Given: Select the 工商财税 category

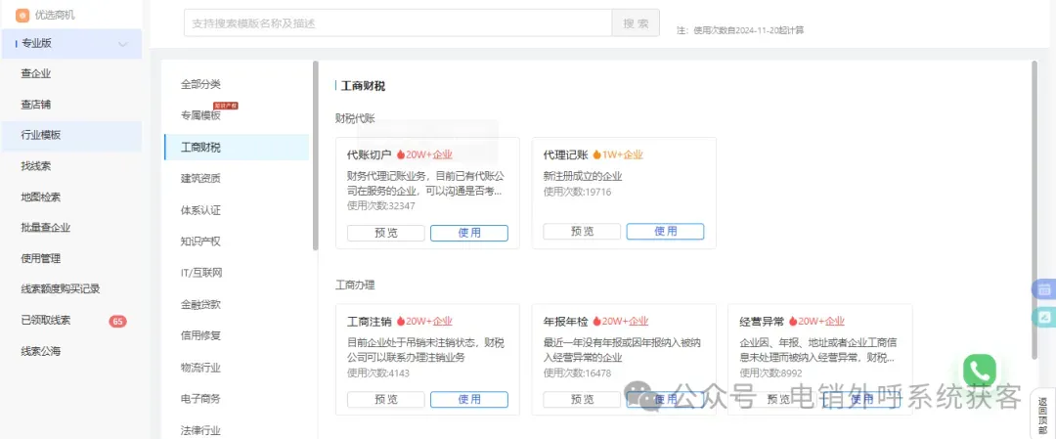Looking at the screenshot, I should [237, 148].
